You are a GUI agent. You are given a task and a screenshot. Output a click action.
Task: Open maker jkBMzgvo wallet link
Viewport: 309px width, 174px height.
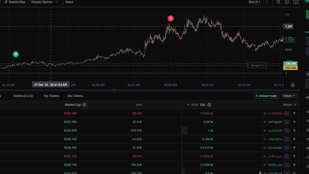click(275, 156)
